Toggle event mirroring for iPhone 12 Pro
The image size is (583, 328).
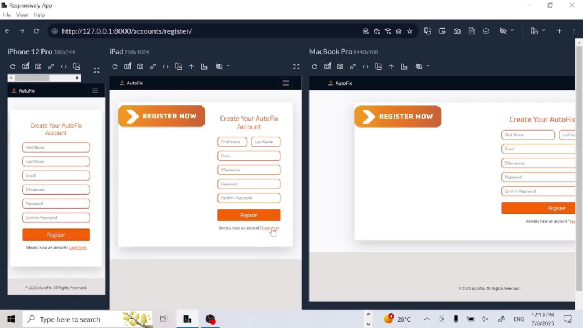pyautogui.click(x=51, y=66)
